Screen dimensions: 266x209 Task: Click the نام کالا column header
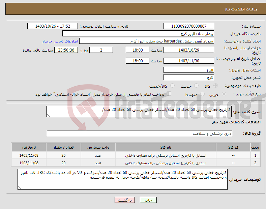click(x=166, y=147)
